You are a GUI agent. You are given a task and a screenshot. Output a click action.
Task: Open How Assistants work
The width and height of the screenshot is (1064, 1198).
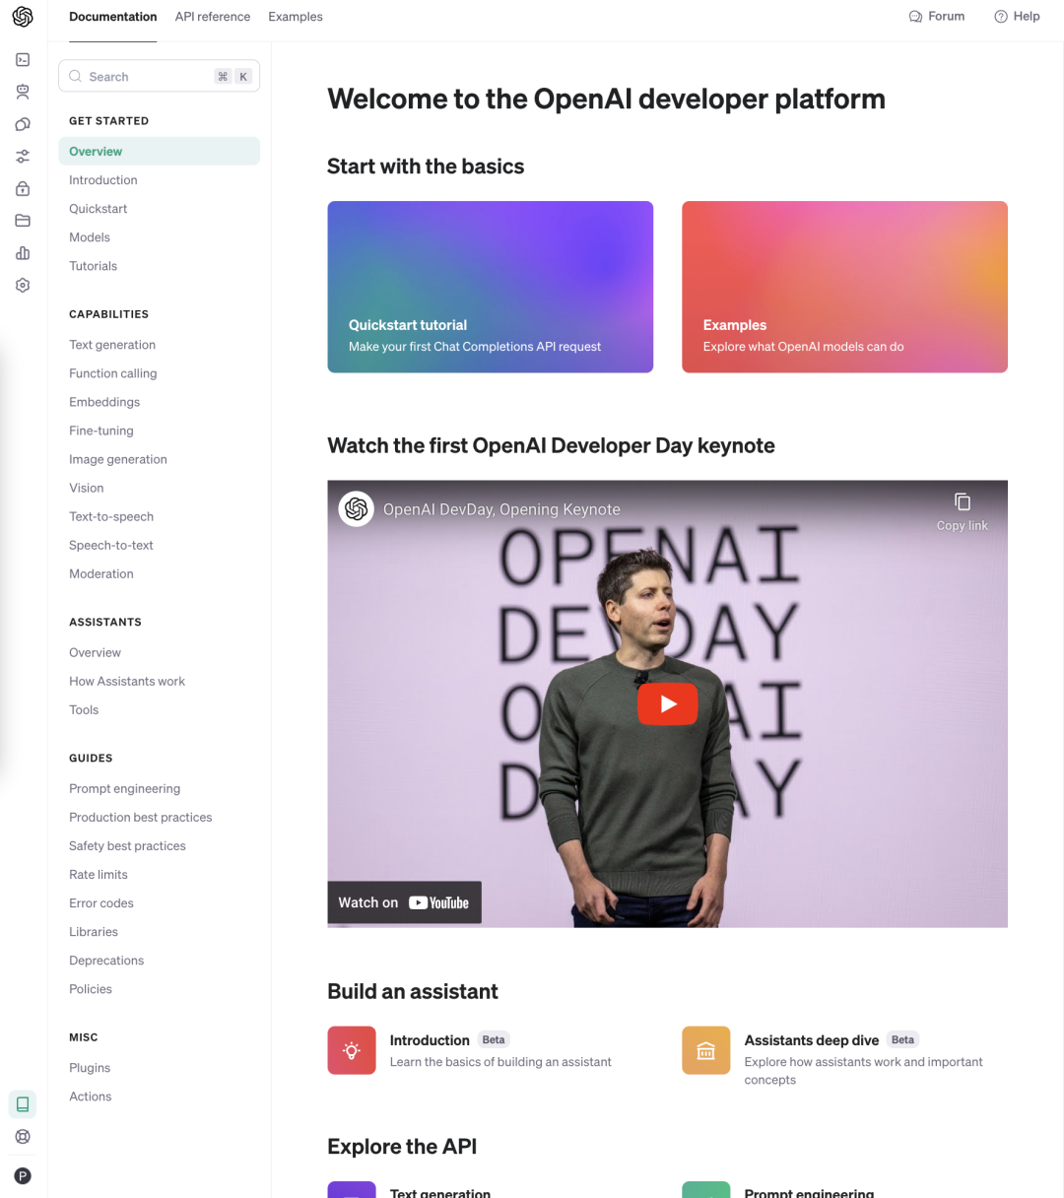click(x=127, y=681)
